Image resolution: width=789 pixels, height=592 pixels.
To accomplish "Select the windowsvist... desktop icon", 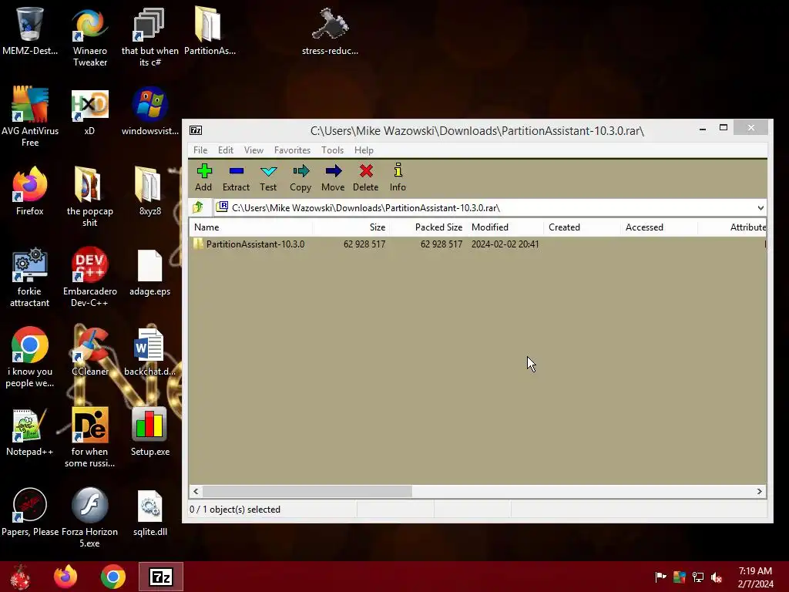I will coord(149,112).
